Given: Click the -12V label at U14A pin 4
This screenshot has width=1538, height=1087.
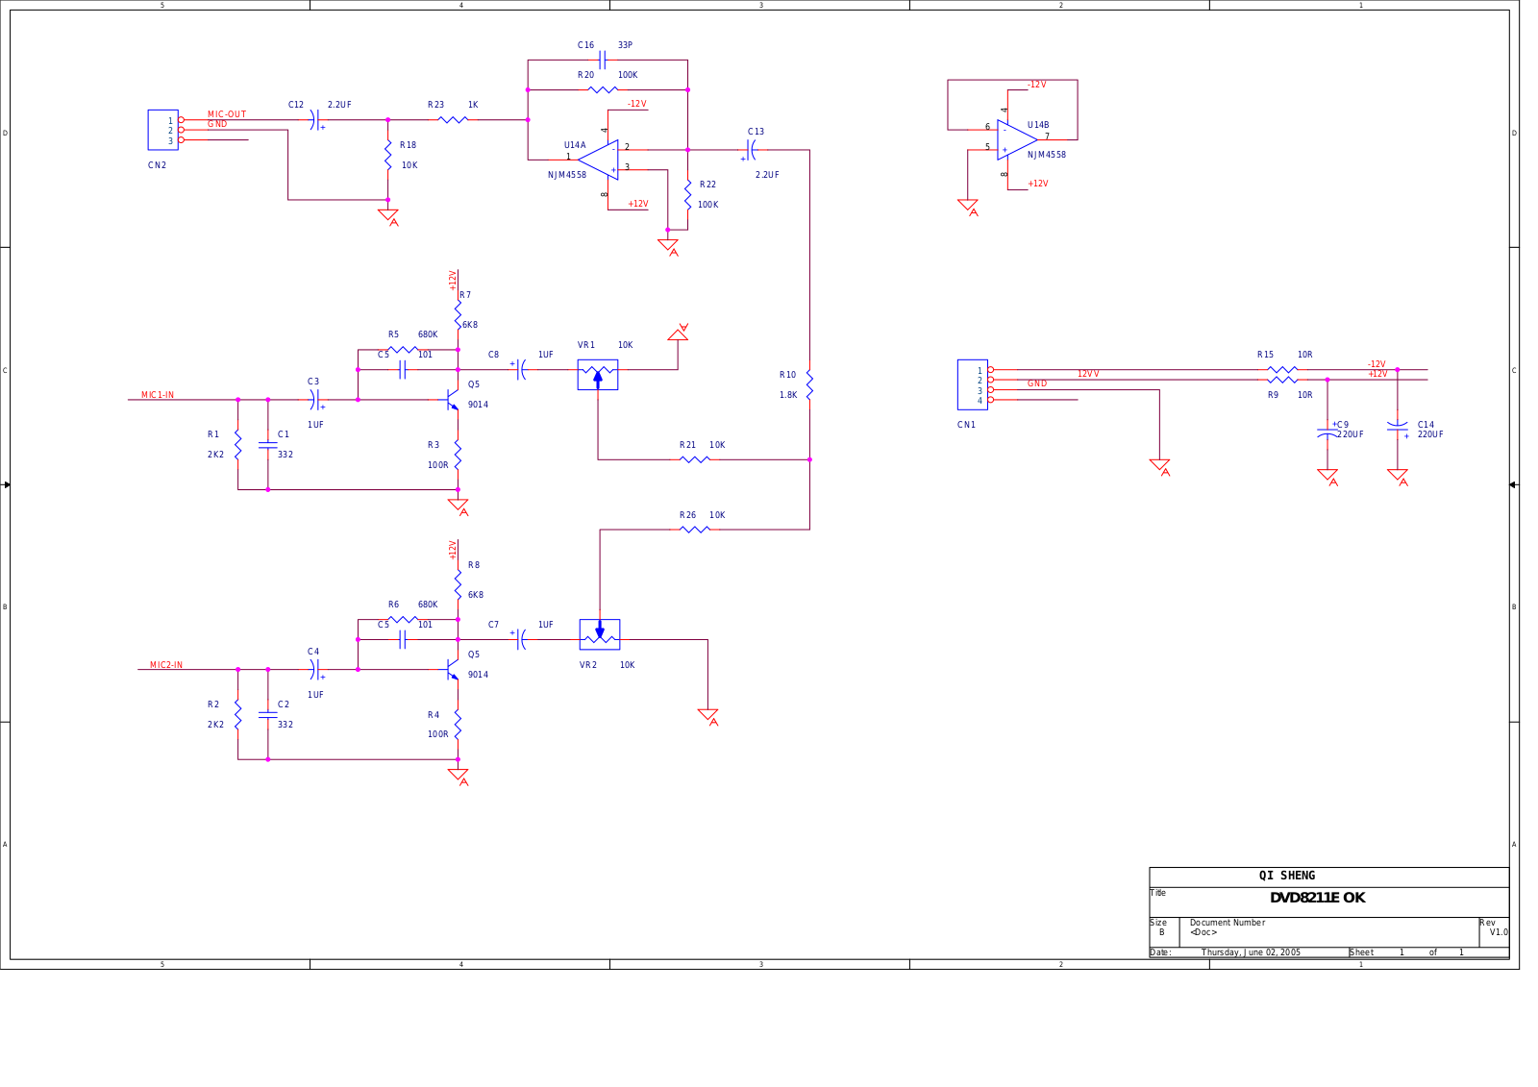Looking at the screenshot, I should [637, 104].
